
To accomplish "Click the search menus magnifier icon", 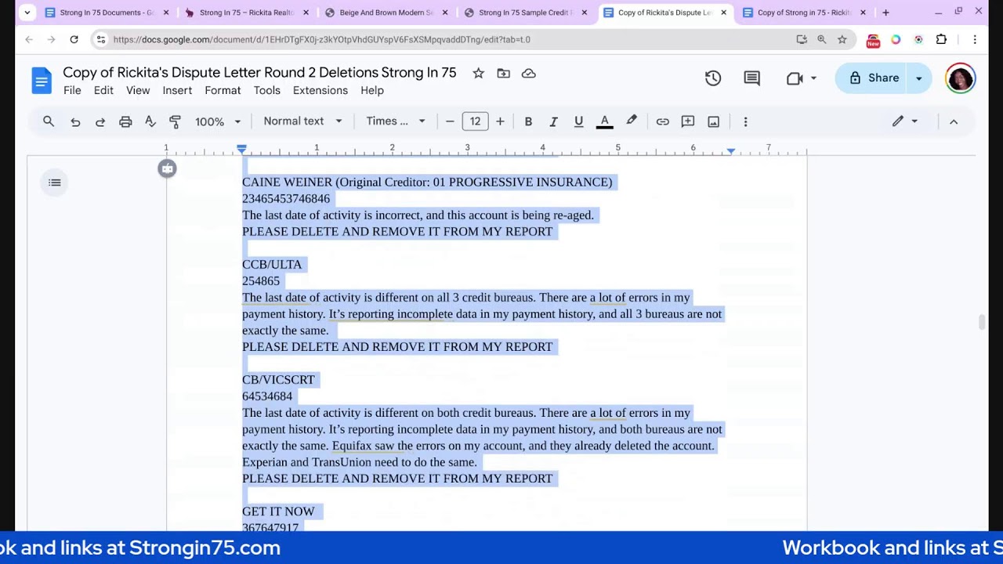I will [49, 121].
